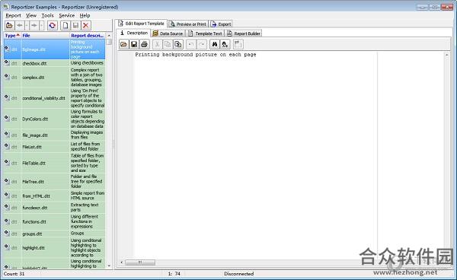Create a new report file
Viewport: 457px width, 280px height.
(66, 26)
